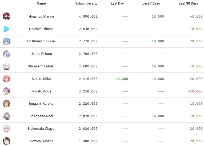Click Minato Aqua's avatar icon

click(6, 91)
